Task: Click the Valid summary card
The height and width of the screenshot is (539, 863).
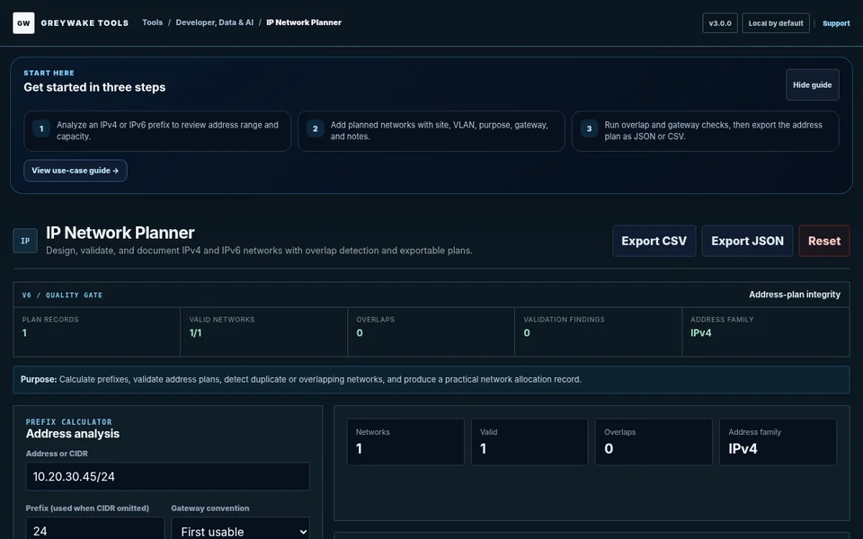Action: (x=529, y=442)
